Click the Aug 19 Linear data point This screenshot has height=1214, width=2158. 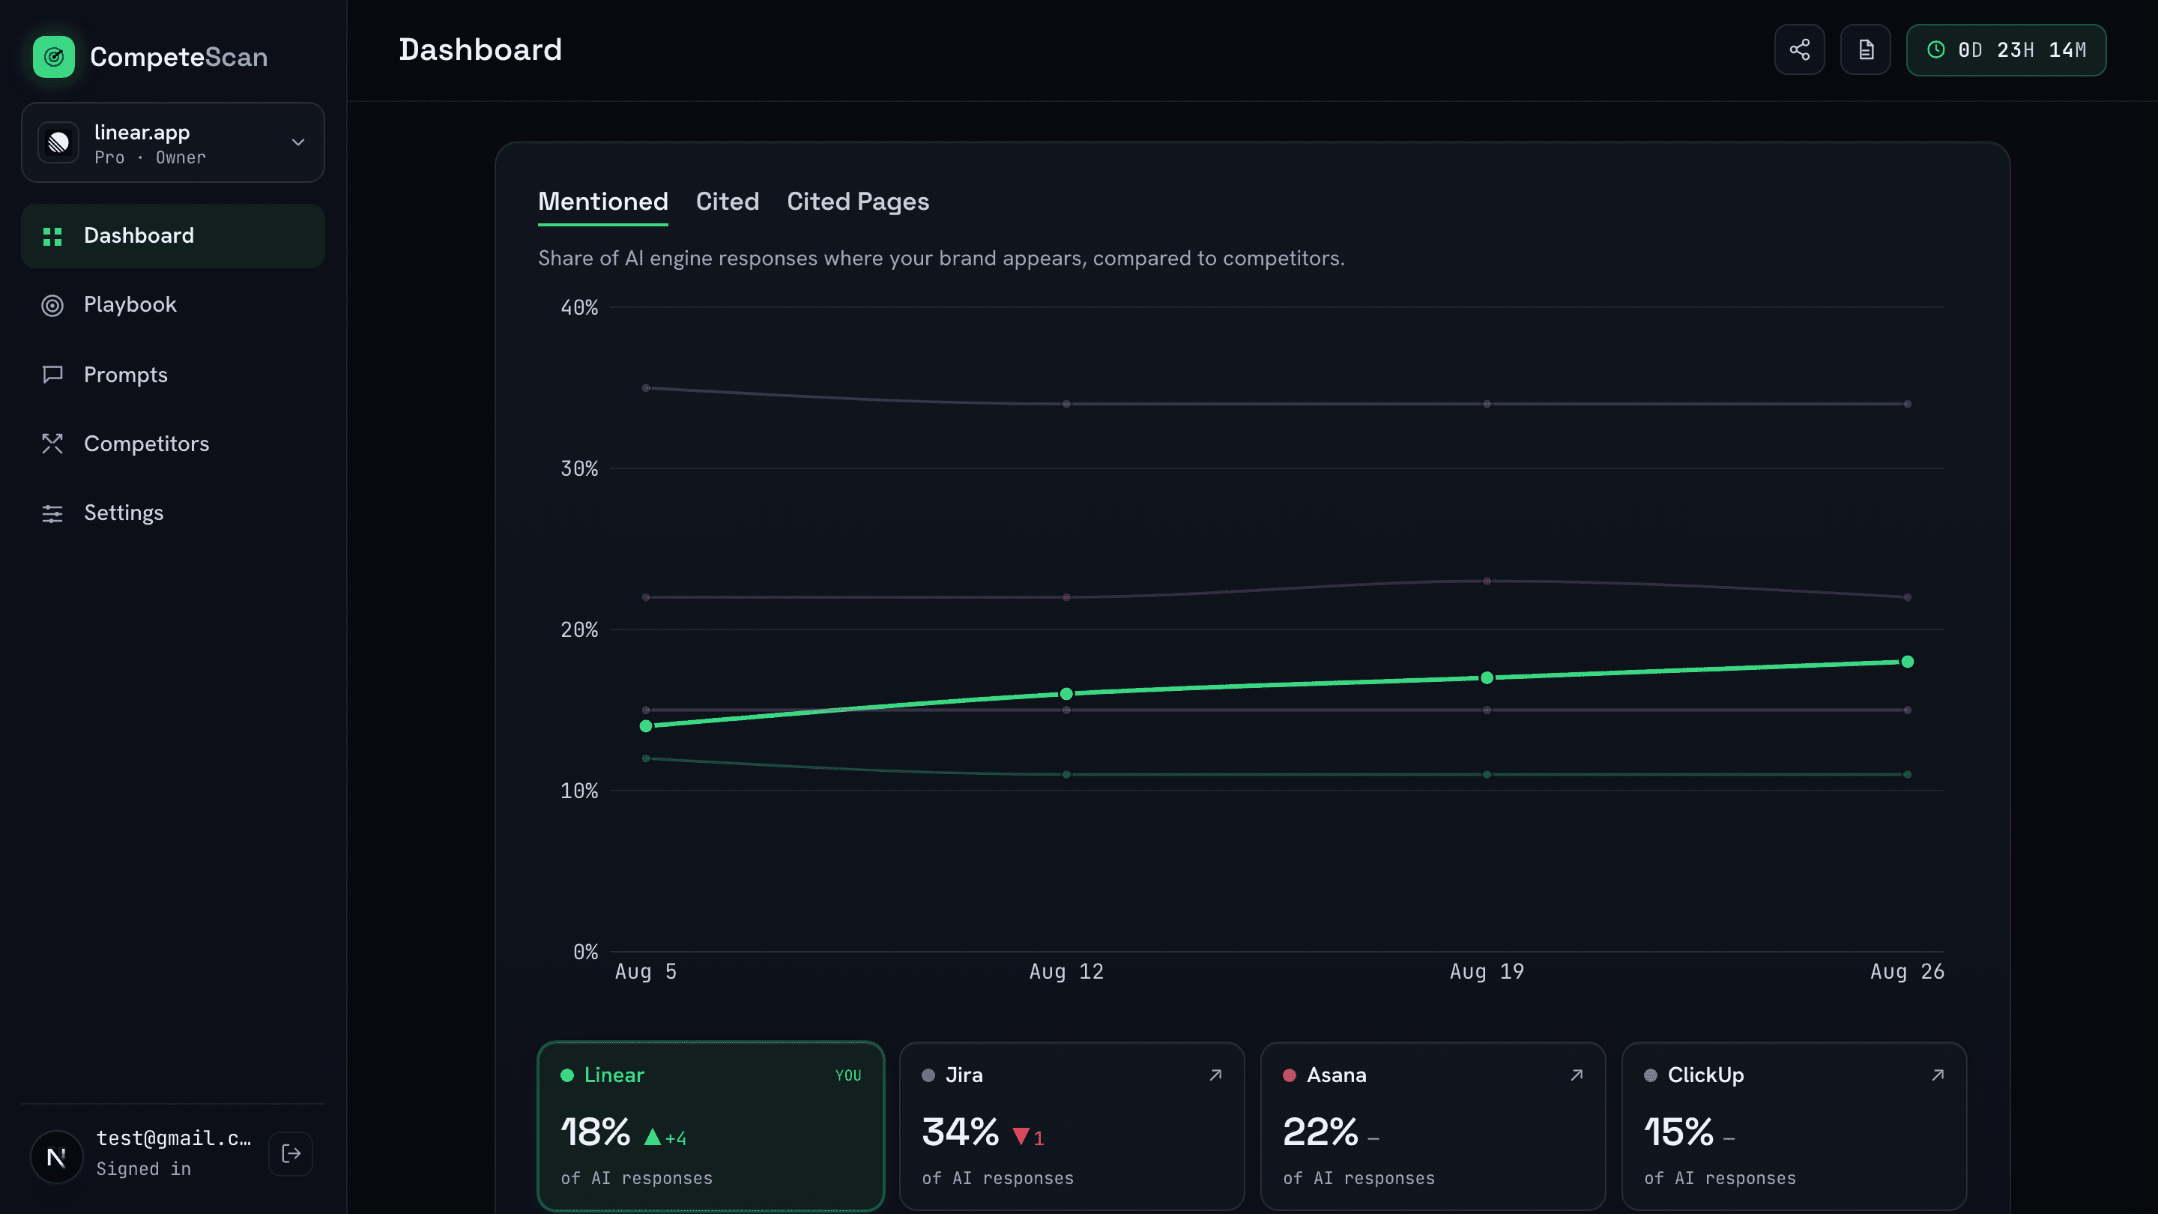[x=1487, y=677]
